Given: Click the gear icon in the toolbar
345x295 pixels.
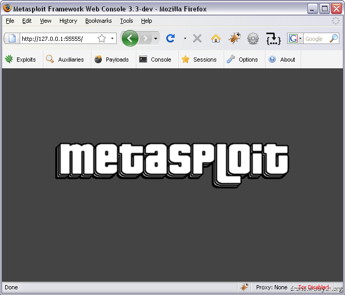Looking at the screenshot, I should [x=253, y=39].
